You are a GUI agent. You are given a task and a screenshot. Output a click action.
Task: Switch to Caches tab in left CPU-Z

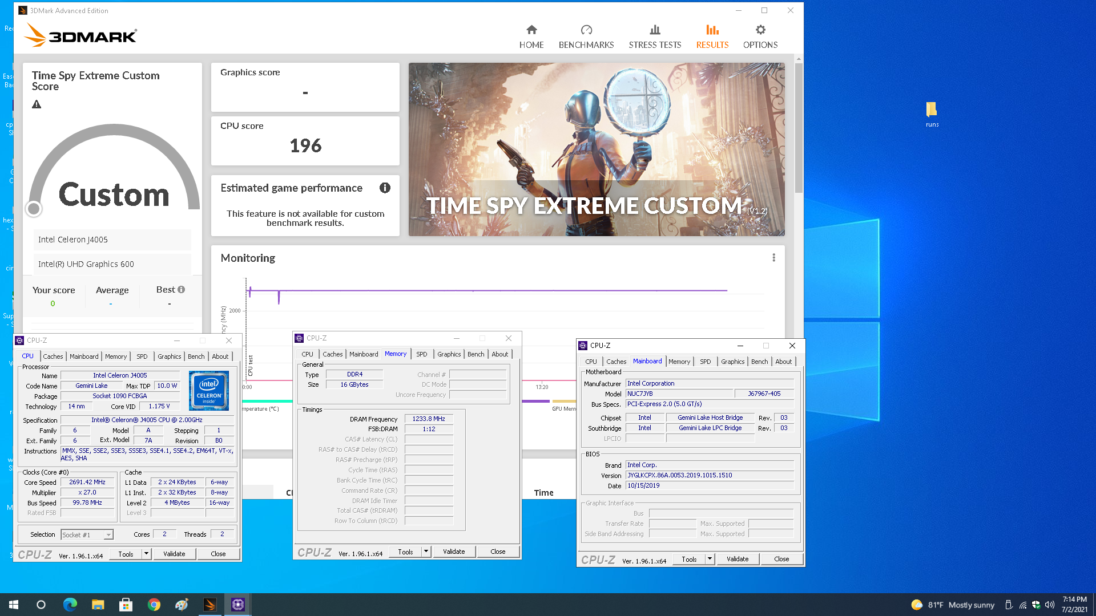coord(53,356)
